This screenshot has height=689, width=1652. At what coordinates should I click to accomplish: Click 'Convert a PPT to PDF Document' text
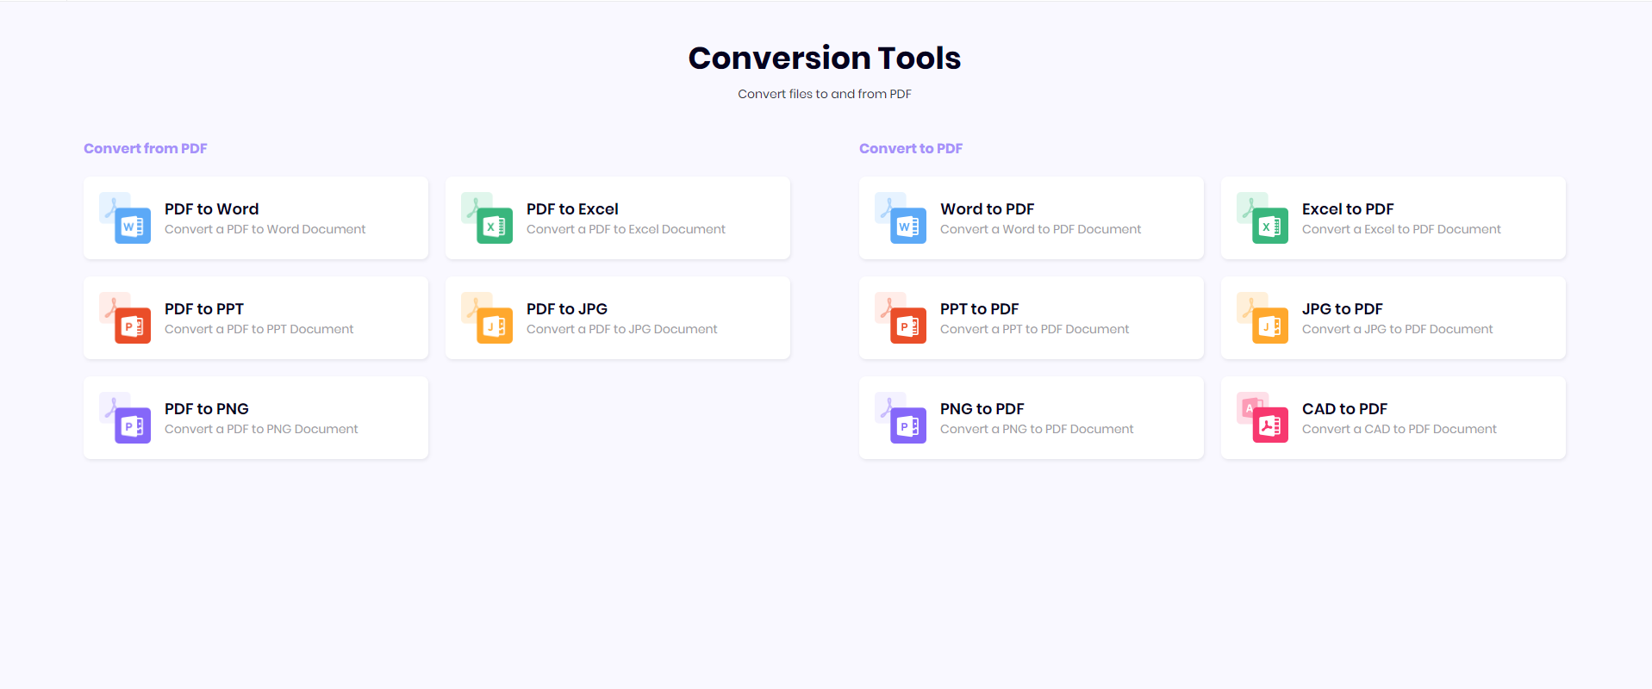1035,329
